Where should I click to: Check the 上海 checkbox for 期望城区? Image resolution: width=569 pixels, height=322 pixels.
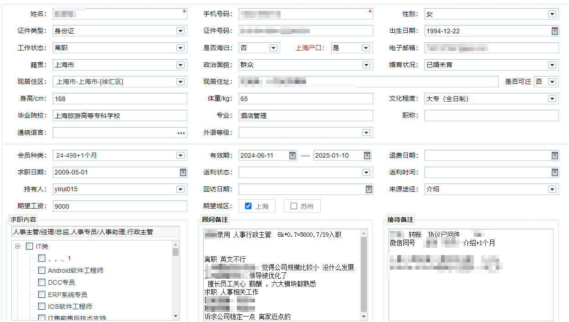point(248,206)
